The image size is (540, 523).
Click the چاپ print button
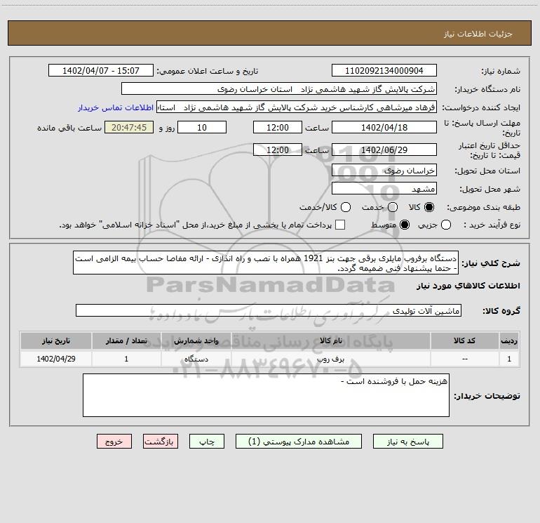point(207,442)
